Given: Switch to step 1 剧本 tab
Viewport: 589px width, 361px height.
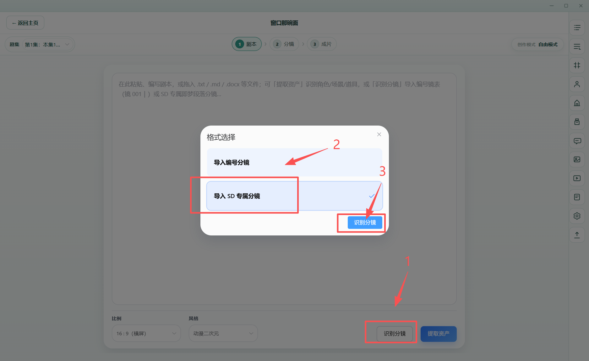Looking at the screenshot, I should click(247, 44).
